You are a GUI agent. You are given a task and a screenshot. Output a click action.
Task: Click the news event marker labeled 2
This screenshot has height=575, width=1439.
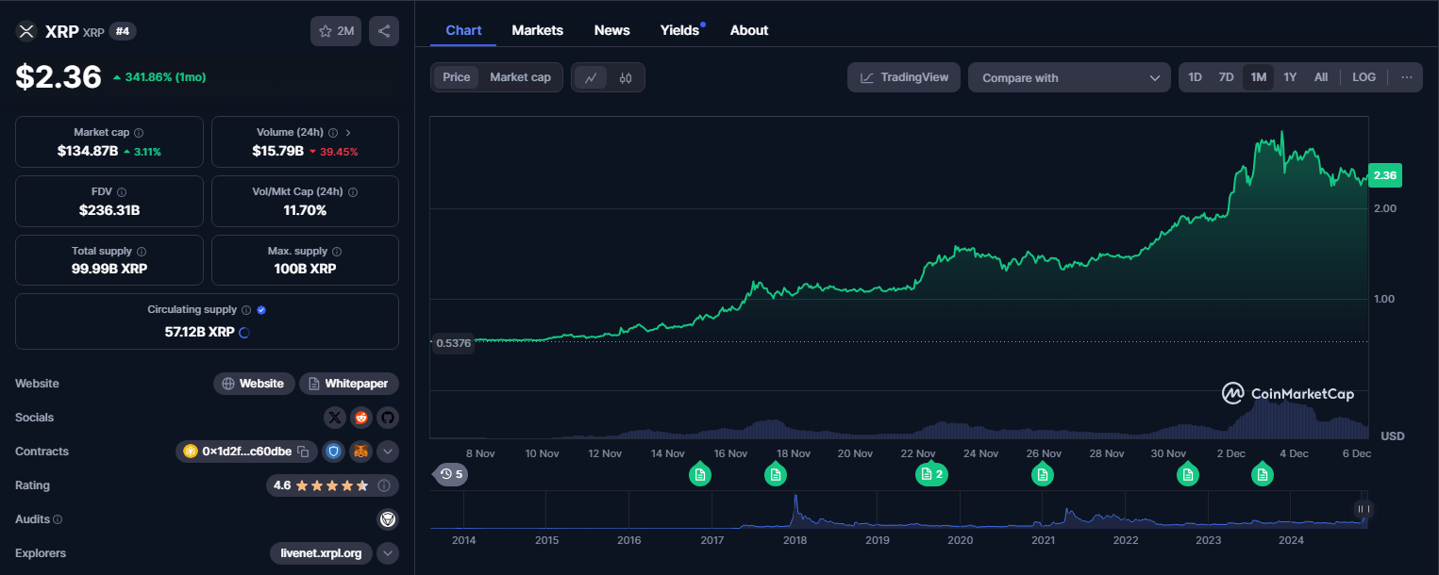(931, 474)
